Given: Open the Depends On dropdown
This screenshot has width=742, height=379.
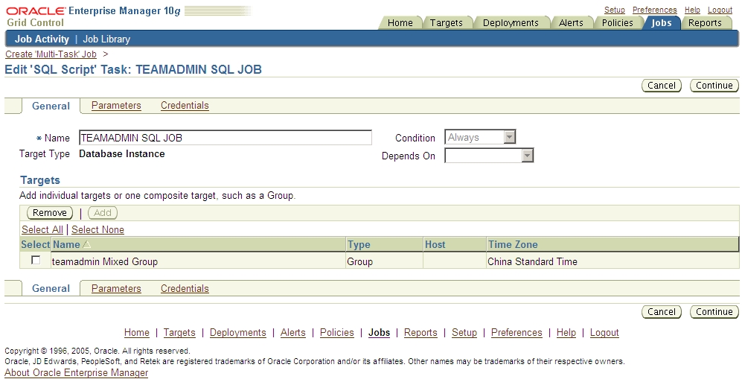Looking at the screenshot, I should click(x=489, y=156).
